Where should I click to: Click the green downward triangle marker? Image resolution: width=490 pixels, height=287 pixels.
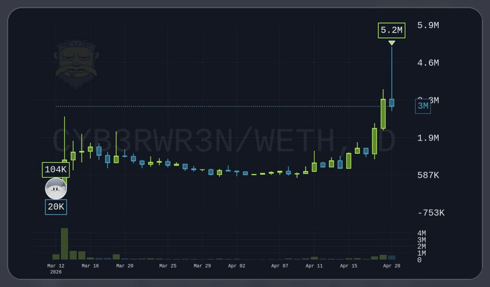coord(391,43)
